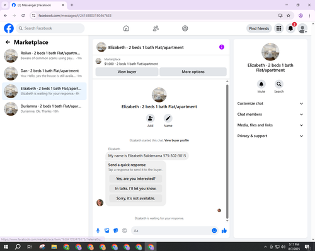Viewport: 315px width, 251px height.
Task: View site information icon in address bar
Action: 34,16
